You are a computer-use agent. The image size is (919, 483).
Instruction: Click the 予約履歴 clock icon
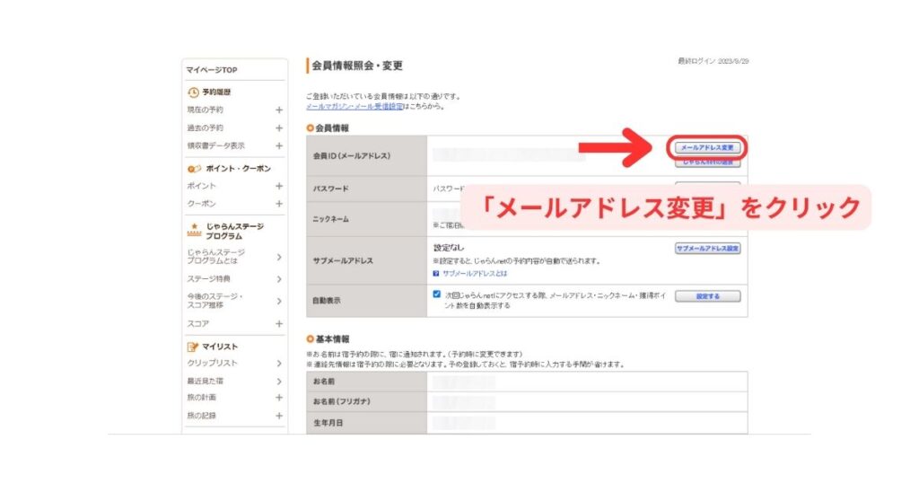tap(193, 92)
